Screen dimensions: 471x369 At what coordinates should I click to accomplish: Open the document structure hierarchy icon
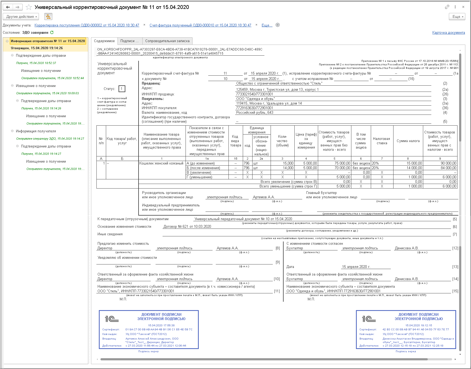coord(48,17)
